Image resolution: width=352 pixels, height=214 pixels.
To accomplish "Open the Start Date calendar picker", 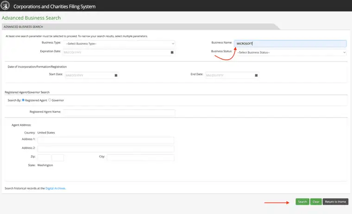I will click(x=116, y=75).
